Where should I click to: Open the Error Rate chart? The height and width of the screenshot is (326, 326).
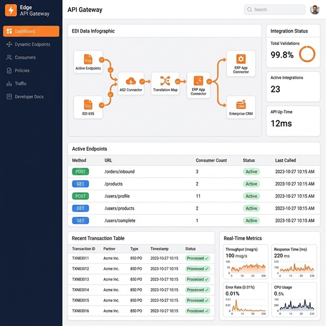(246, 300)
